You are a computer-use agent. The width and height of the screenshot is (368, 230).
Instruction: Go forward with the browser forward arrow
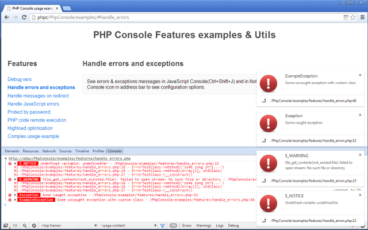16,17
